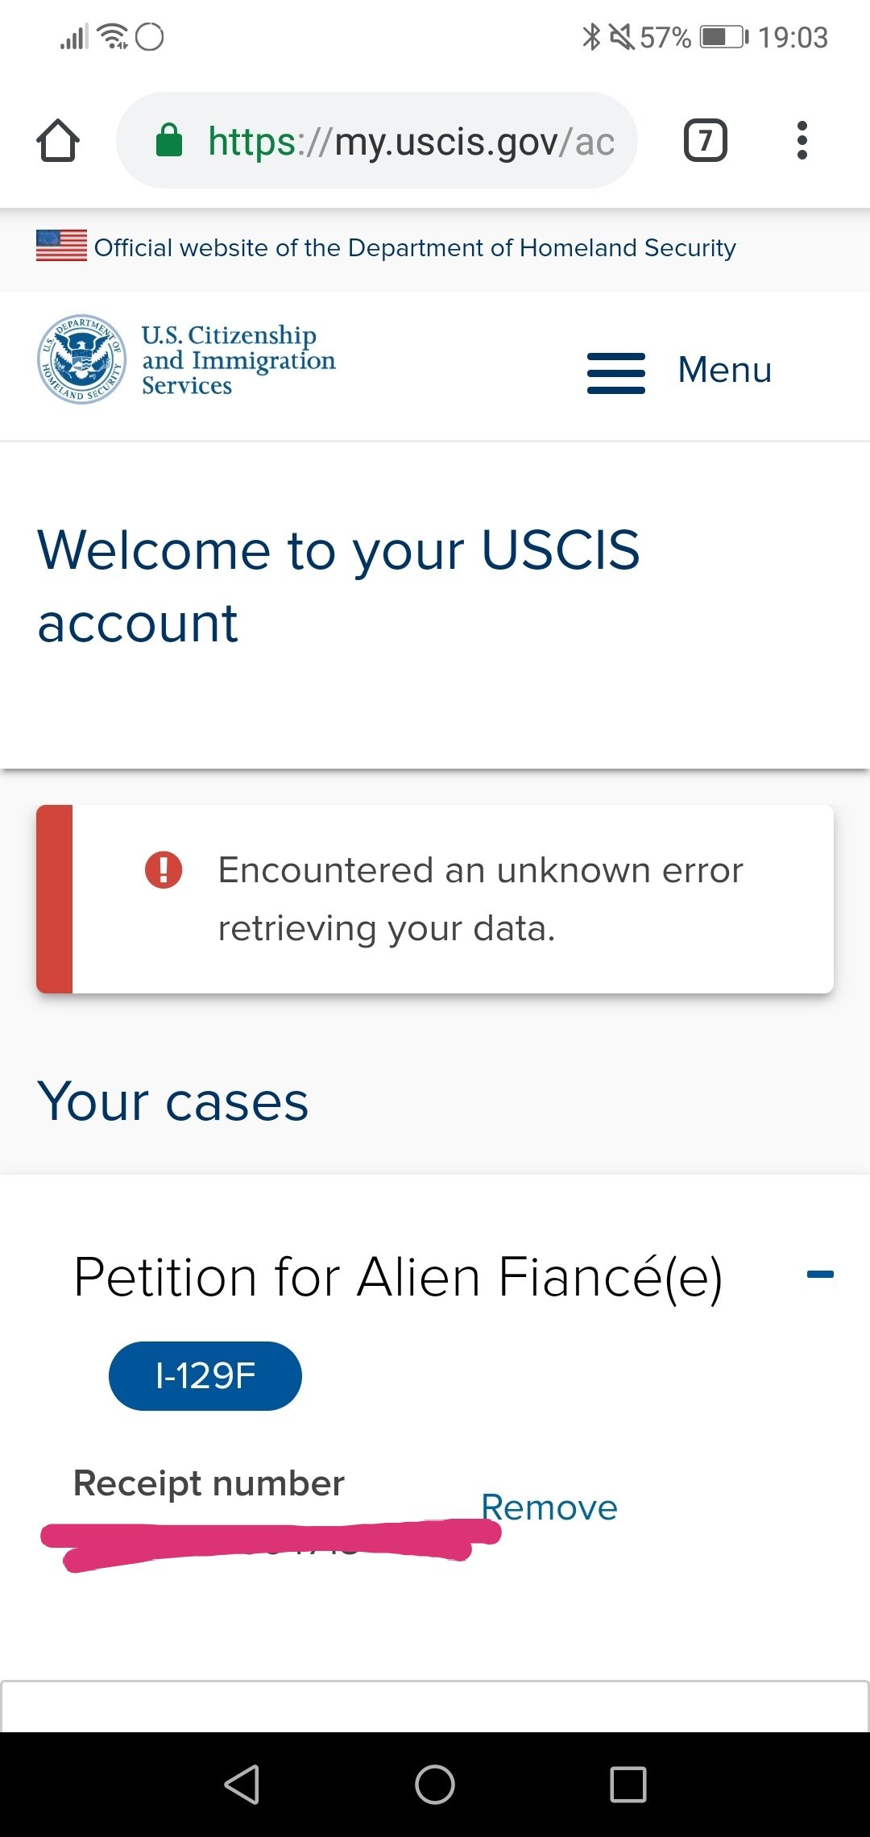
Task: Click the Petition for Alien Fiancé(e) heading
Action: [398, 1277]
